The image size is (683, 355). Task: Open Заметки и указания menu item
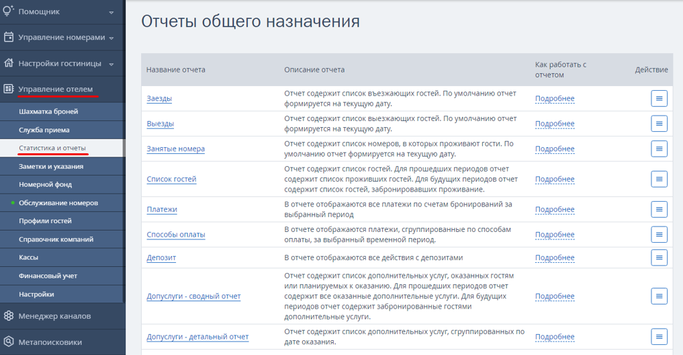pos(62,167)
